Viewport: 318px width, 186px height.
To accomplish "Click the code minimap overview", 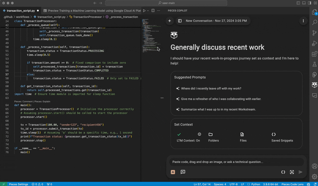I will 151,35.
